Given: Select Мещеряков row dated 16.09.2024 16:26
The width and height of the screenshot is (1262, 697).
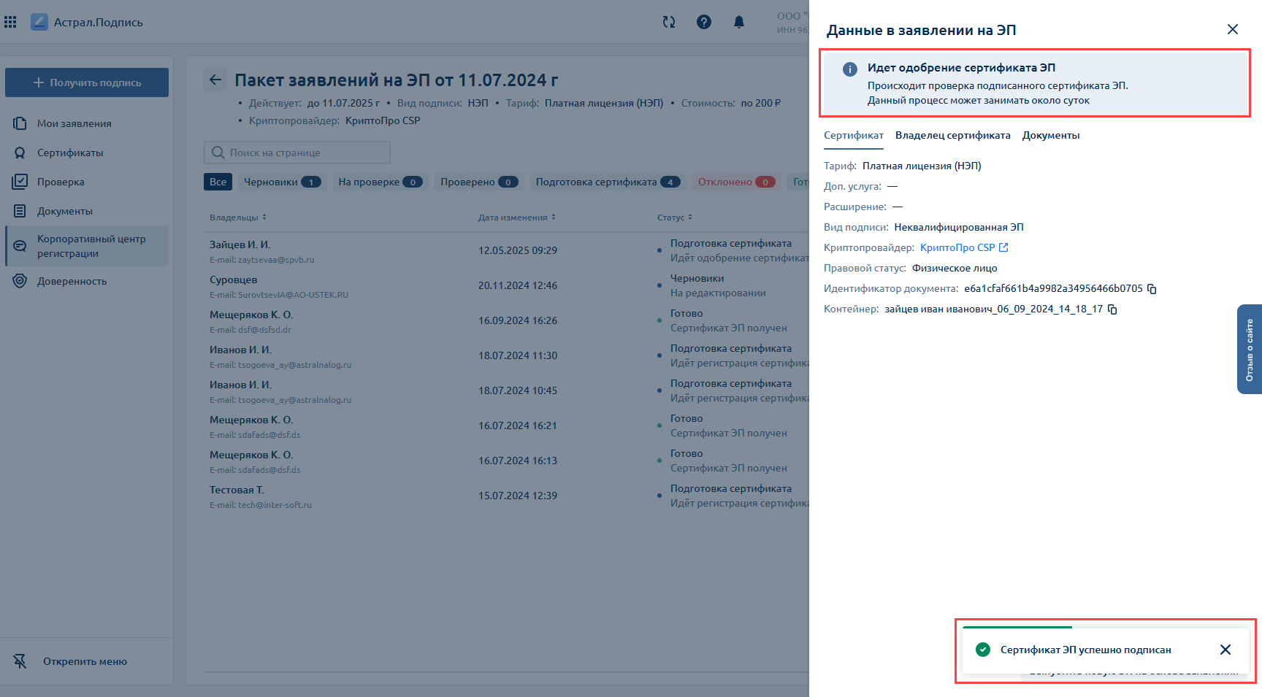Looking at the screenshot, I should pos(507,320).
